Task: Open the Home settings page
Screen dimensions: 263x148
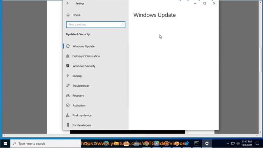Action: tap(73, 15)
